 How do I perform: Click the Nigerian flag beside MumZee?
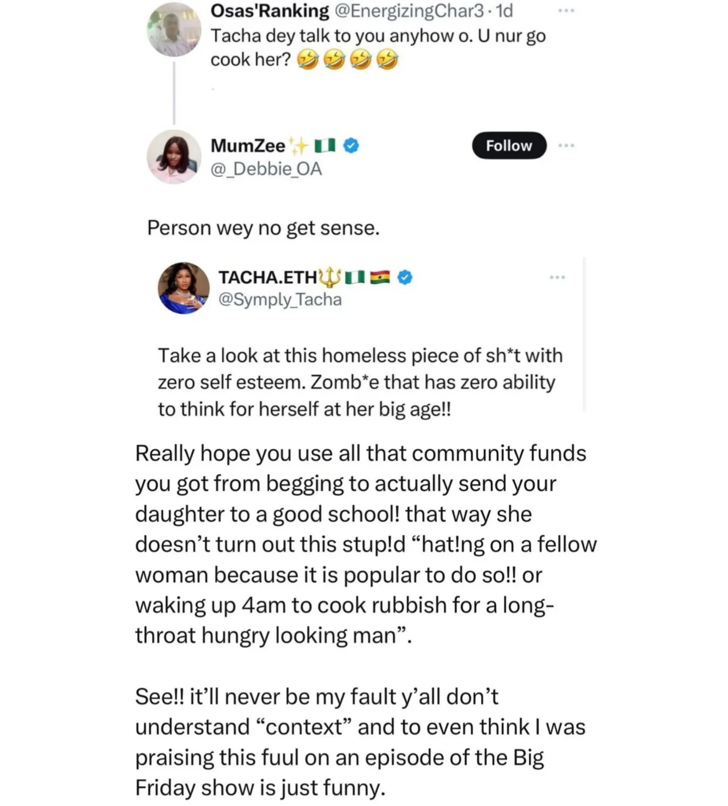click(x=325, y=146)
